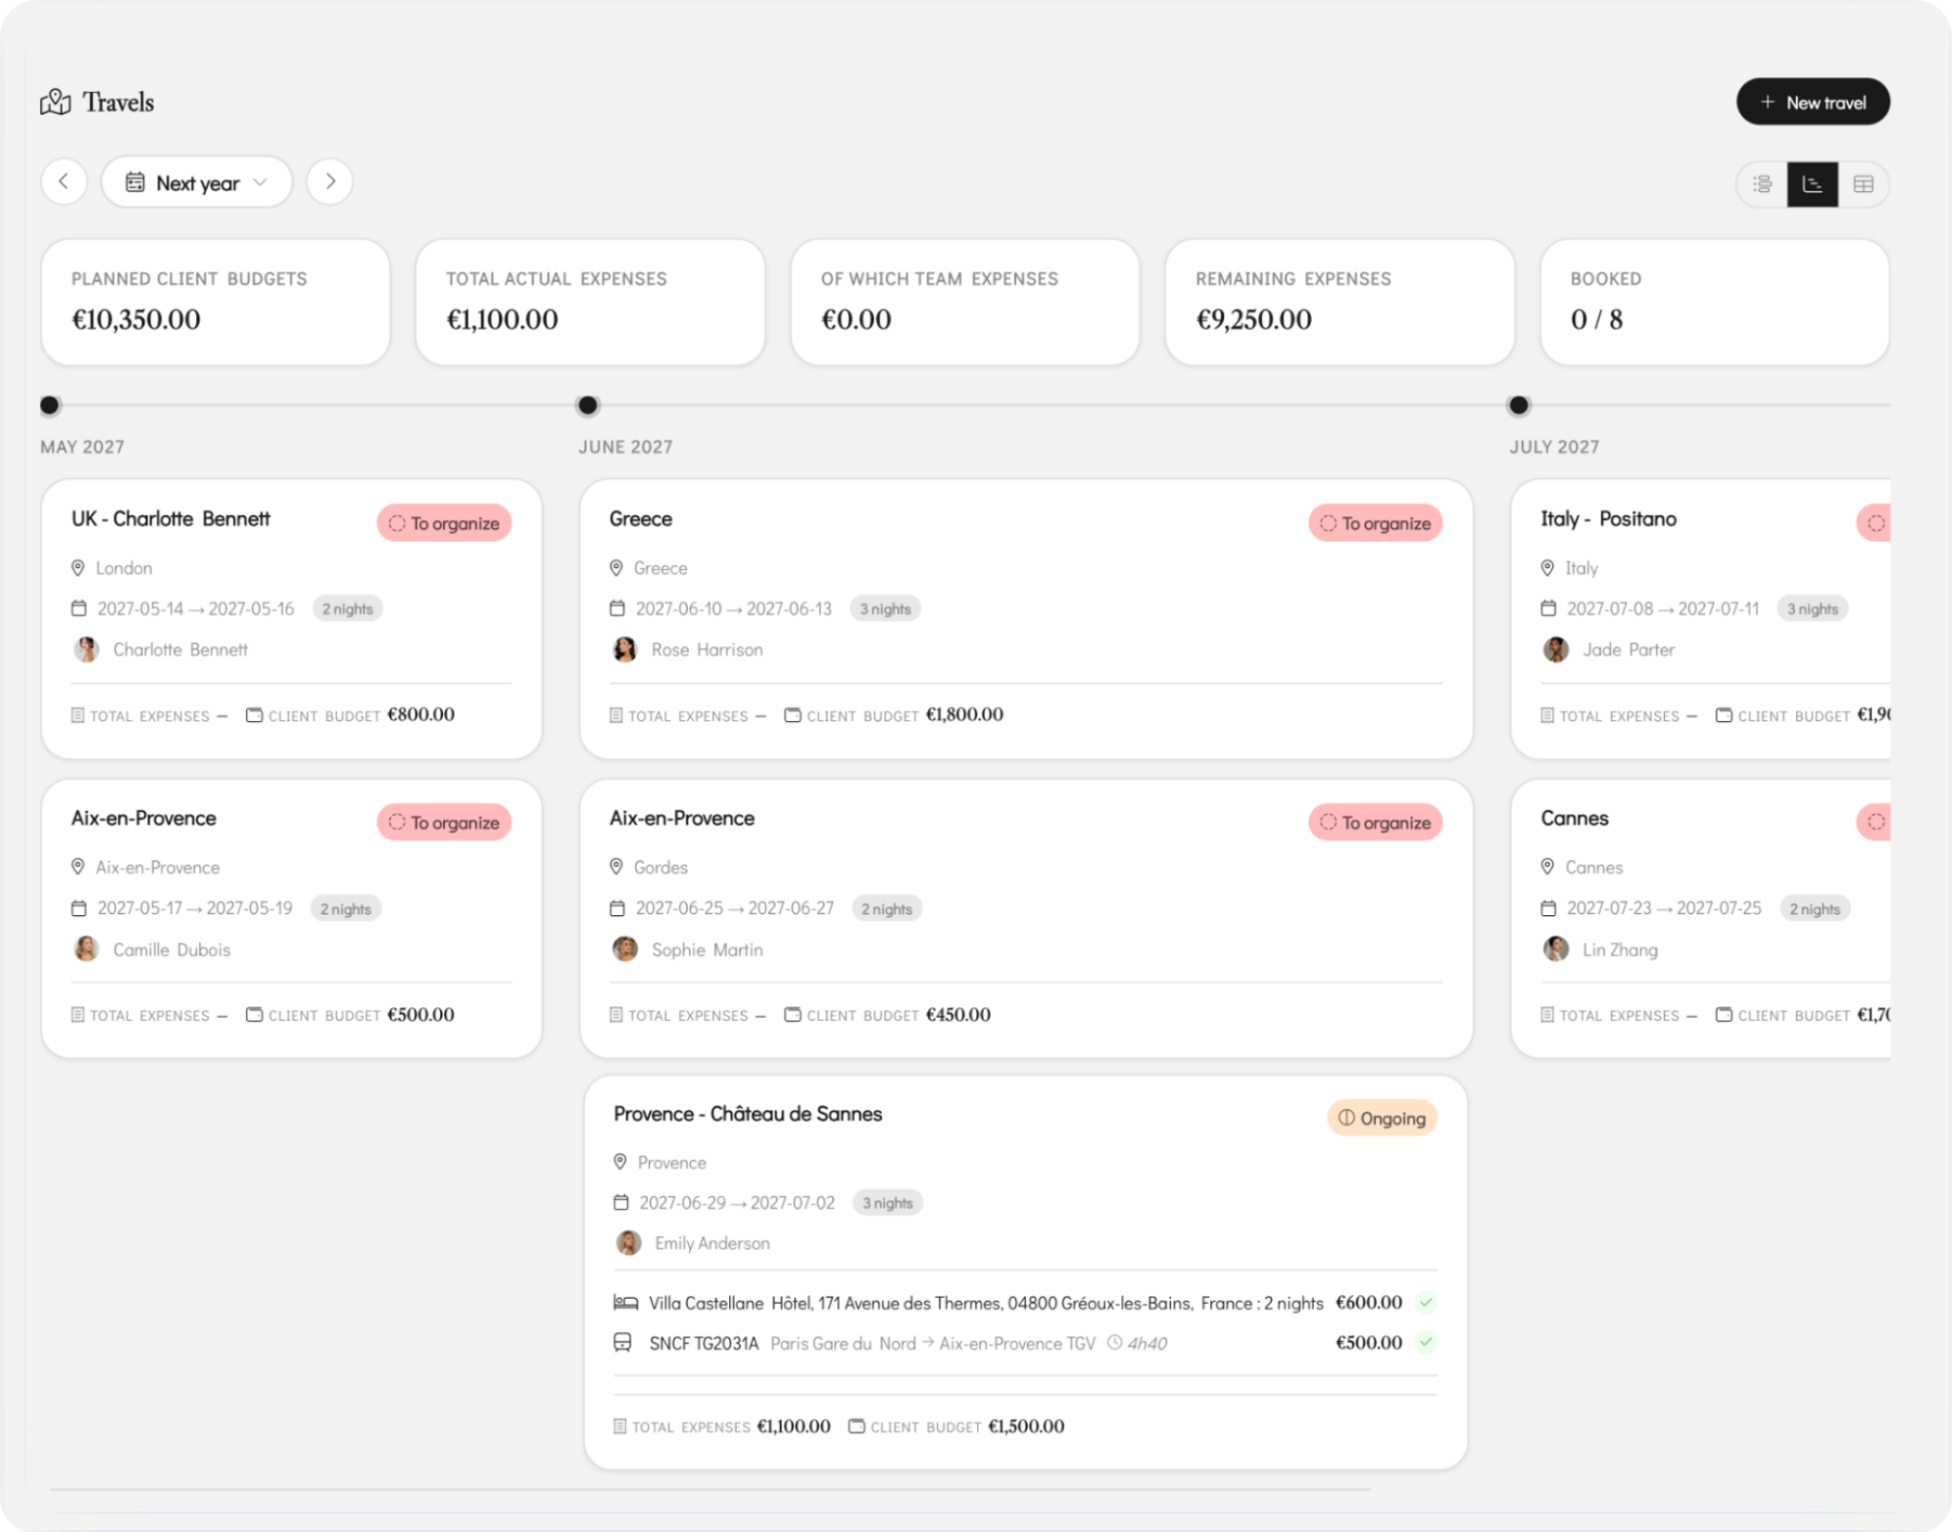The height and width of the screenshot is (1532, 1952).
Task: Open the Italy - Positano card title
Action: pyautogui.click(x=1608, y=519)
